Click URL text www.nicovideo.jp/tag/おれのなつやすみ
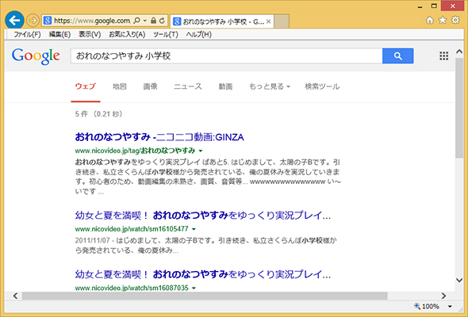Viewport: 468px width, 317px height. [135, 151]
